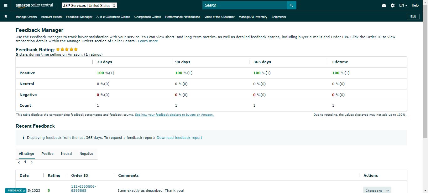
Task: Open the messages envelope icon
Action: (384, 5)
